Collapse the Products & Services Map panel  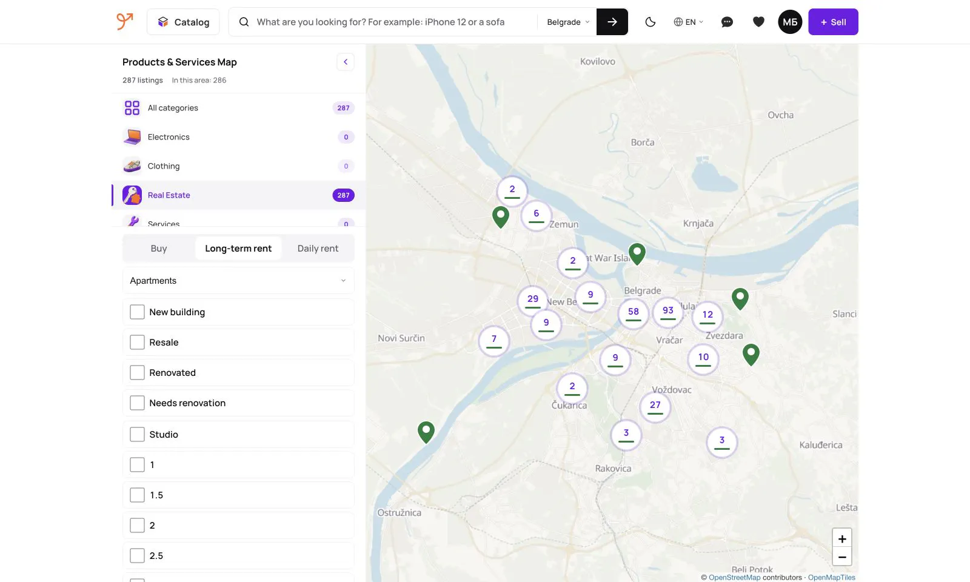[x=346, y=62]
